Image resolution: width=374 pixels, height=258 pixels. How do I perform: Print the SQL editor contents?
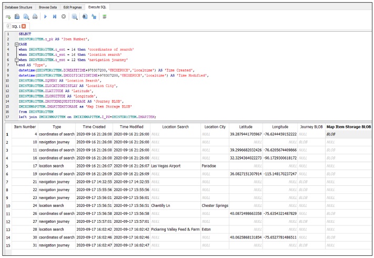pyautogui.click(x=35, y=16)
